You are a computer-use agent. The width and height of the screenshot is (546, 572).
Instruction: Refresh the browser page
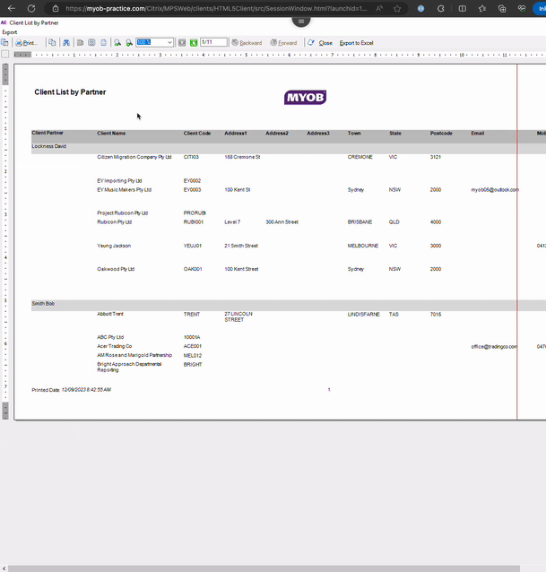(31, 8)
